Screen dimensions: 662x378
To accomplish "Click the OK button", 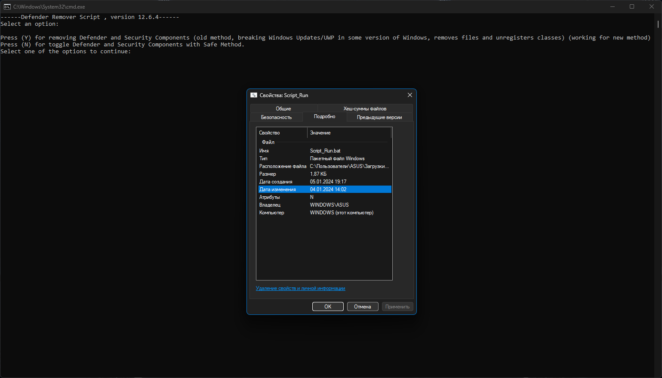I will point(328,307).
